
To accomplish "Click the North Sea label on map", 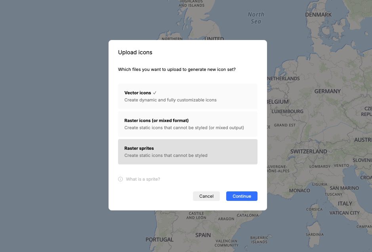I will [x=256, y=18].
